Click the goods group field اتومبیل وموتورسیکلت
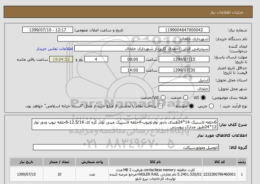Screen dimensions: 260x184 126,147
